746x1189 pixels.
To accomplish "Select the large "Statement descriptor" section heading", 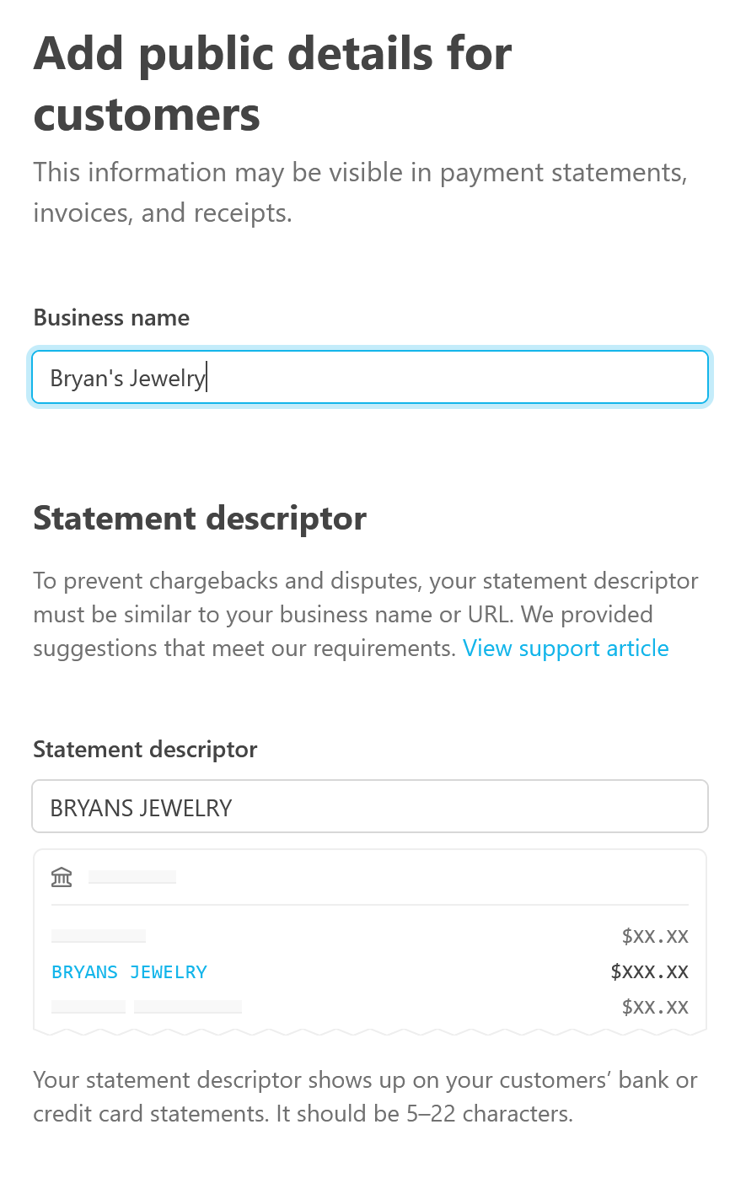I will (200, 519).
